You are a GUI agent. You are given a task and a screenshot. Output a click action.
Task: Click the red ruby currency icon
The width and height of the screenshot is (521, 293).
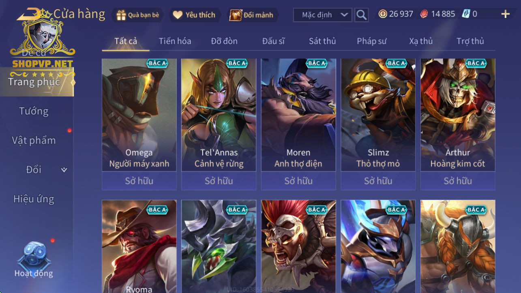click(423, 14)
